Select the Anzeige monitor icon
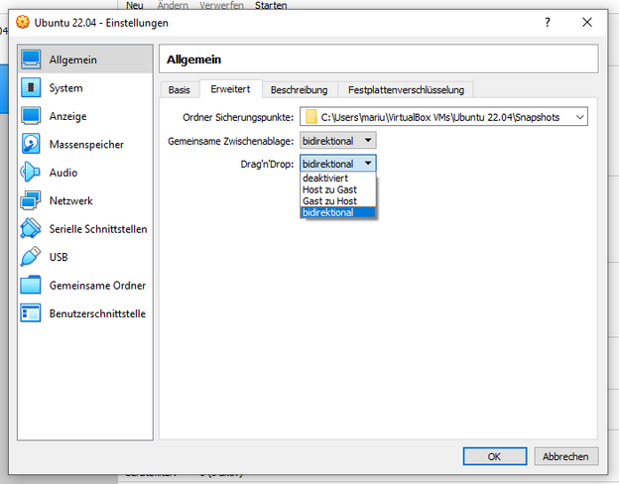Viewport: 619px width, 484px height. click(32, 116)
